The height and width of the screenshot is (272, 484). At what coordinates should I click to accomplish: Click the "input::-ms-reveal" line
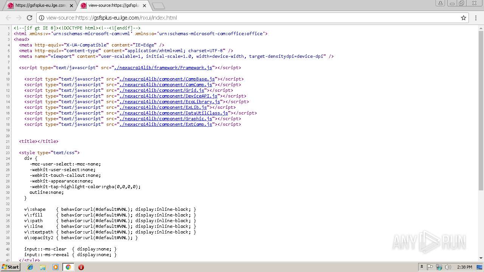70,255
